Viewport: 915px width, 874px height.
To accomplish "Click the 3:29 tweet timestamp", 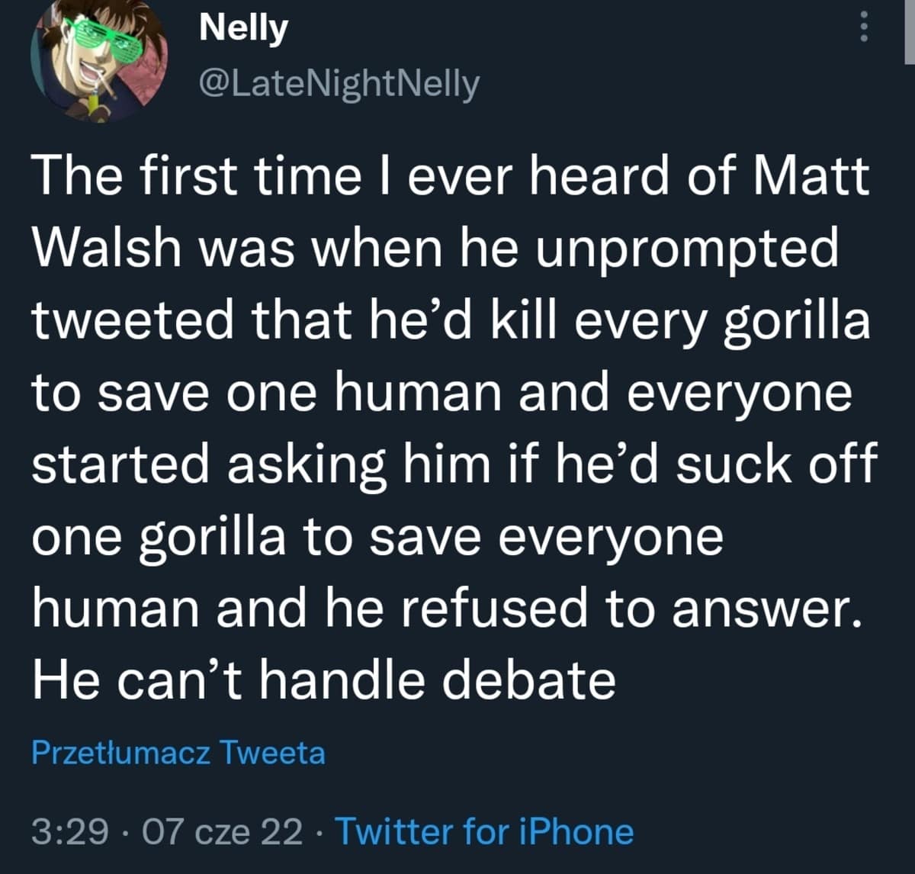I will (70, 831).
